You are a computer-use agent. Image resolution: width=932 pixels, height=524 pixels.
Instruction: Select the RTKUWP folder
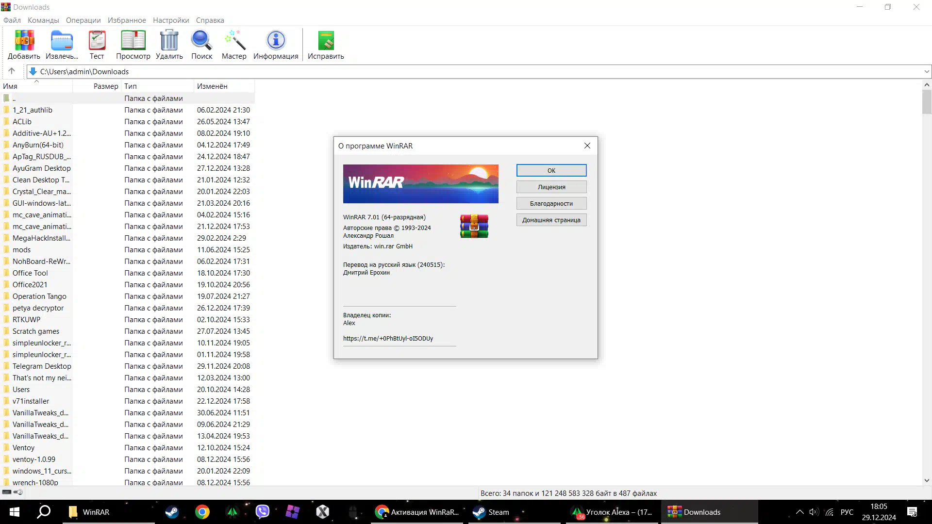pyautogui.click(x=127, y=320)
